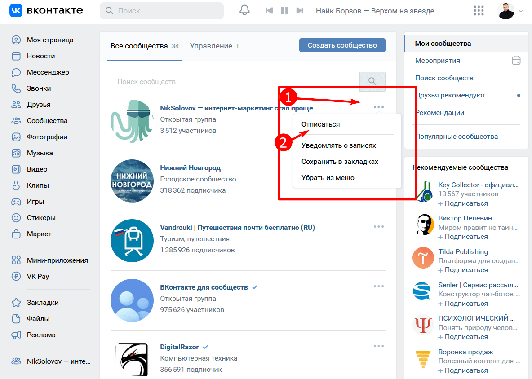
Task: Open NikSolovov community sidebar shortcut
Action: click(58, 361)
